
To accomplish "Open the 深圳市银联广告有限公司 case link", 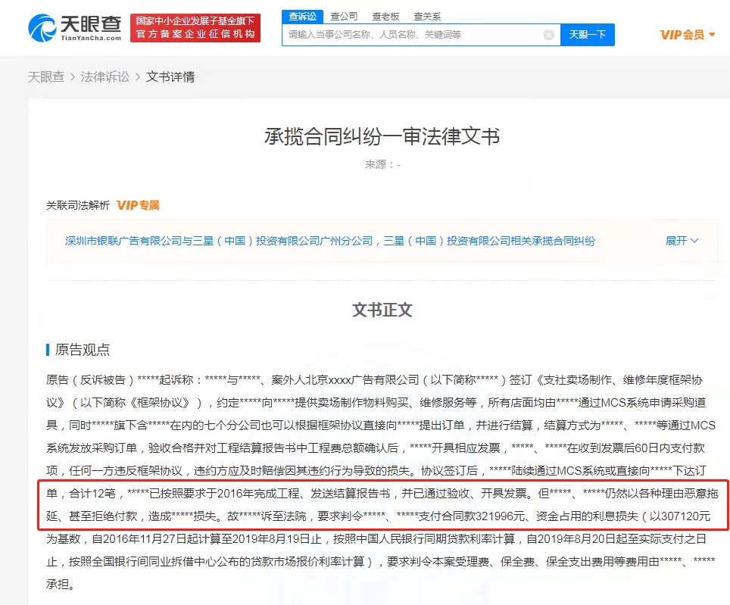I will 330,241.
